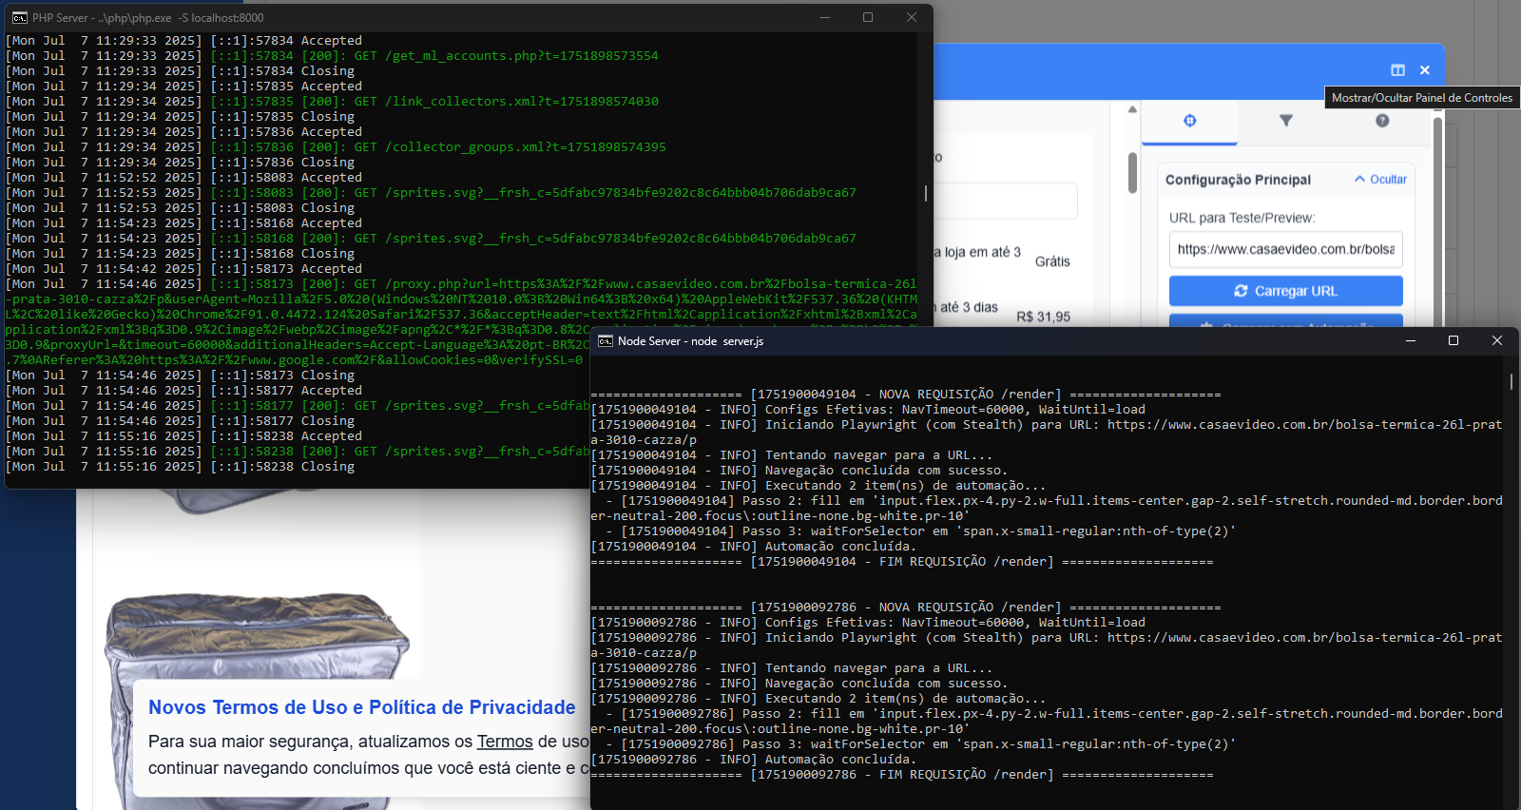Screen dimensions: 1521x810
Task: Click the PHP Server terminal scrollbar thumb
Action: [926, 193]
